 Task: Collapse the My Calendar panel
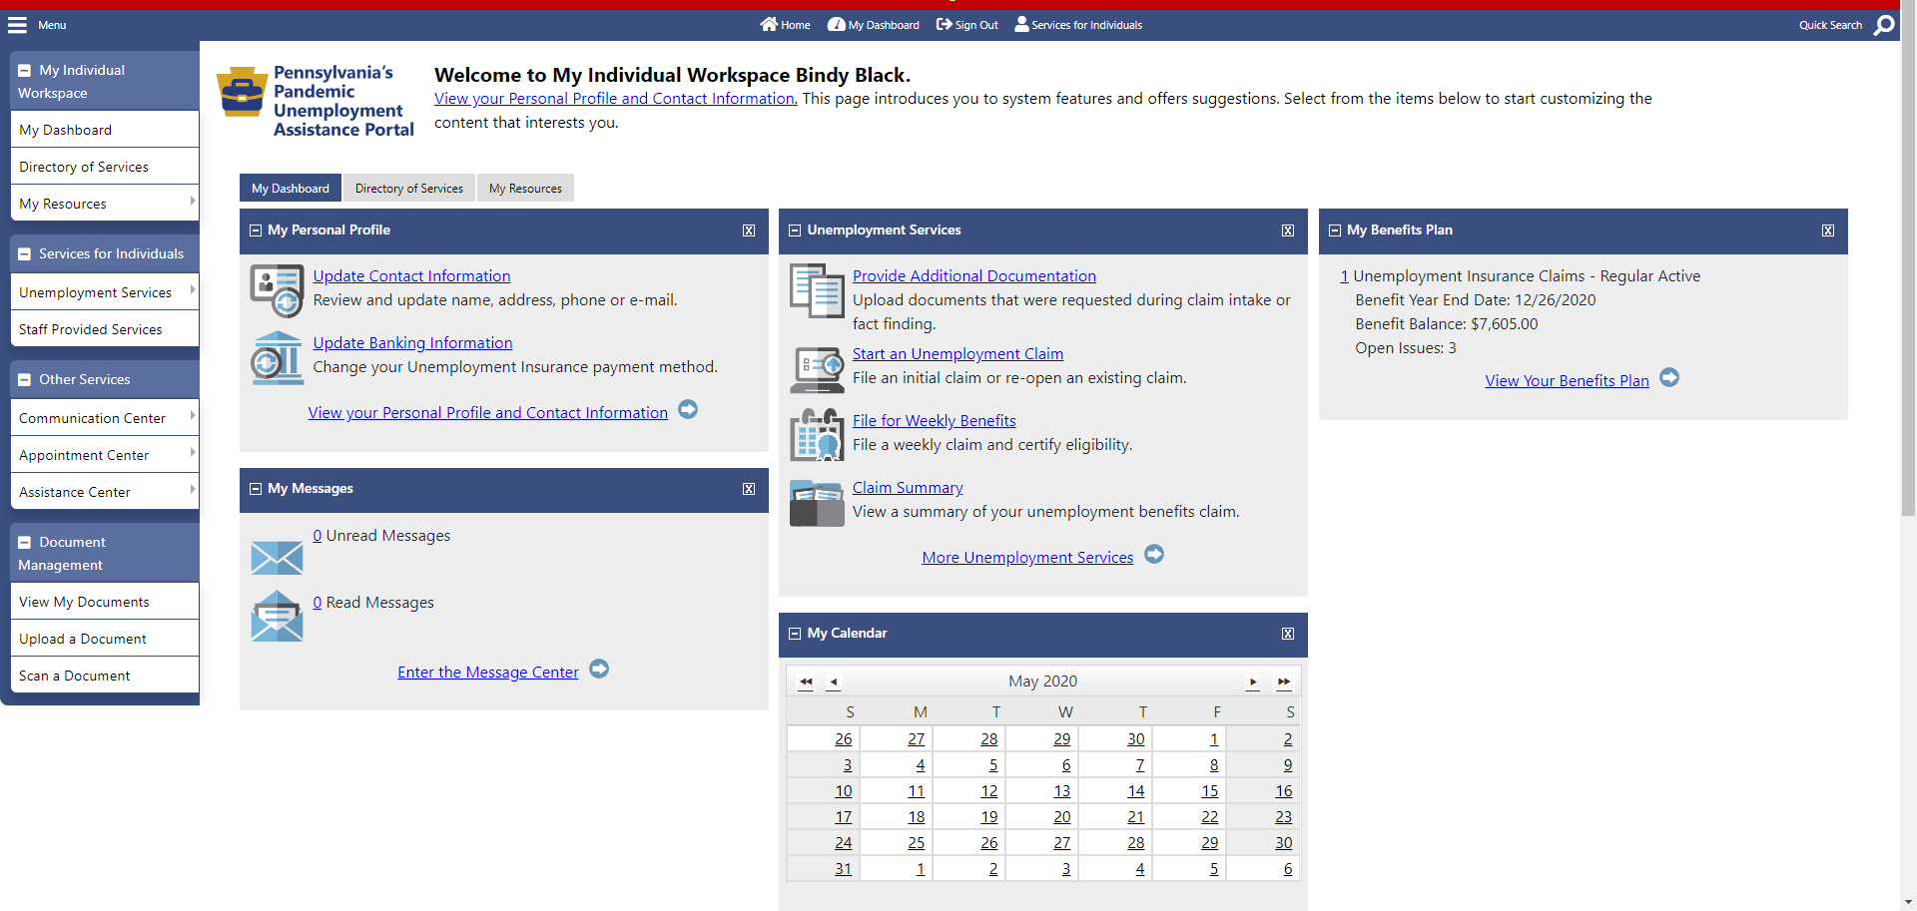click(795, 634)
